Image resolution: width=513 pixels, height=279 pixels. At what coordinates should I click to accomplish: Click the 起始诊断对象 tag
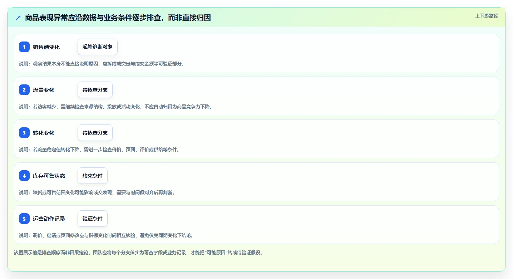point(98,47)
